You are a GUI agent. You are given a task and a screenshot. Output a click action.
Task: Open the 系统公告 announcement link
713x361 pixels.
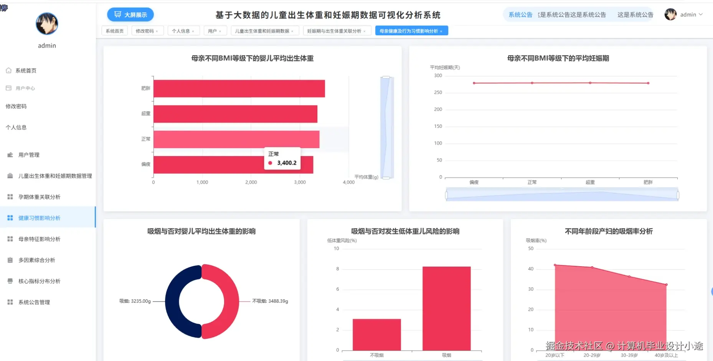[x=520, y=15]
